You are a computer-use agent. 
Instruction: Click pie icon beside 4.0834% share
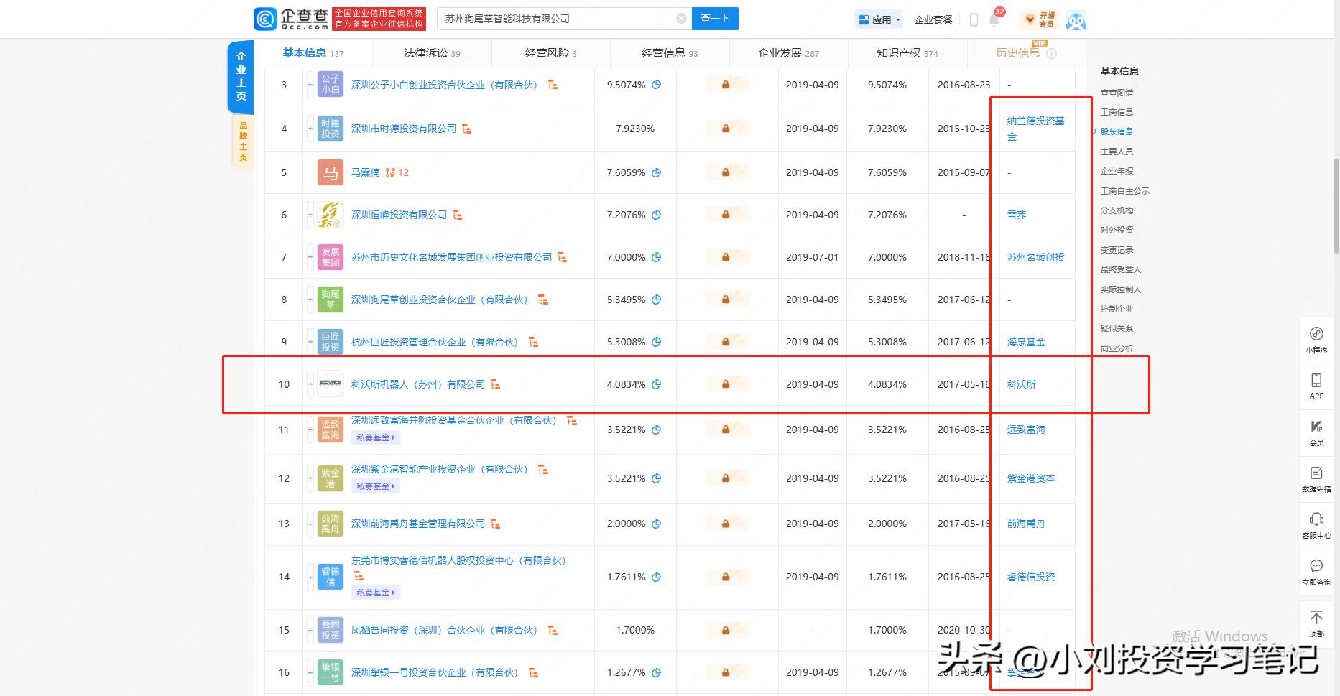(656, 384)
